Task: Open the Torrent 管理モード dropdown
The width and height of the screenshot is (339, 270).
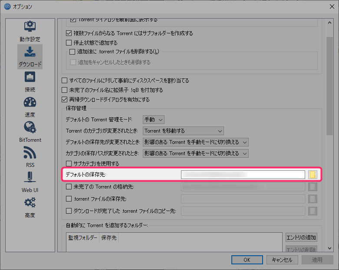Action: 154,120
